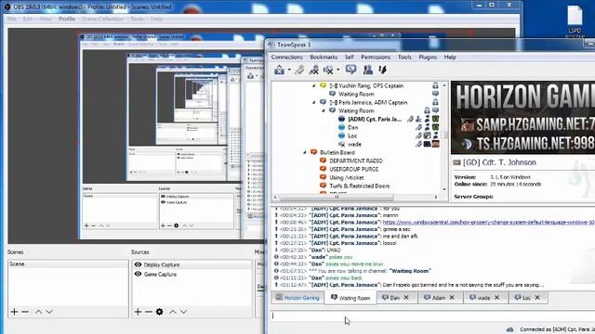Close the Adam chat tab
The height and width of the screenshot is (334, 595).
(x=452, y=298)
